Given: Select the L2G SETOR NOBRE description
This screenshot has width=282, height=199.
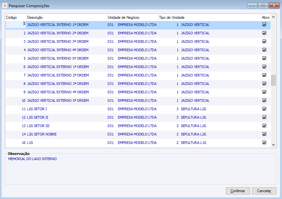Looking at the screenshot, I should 42,135.
